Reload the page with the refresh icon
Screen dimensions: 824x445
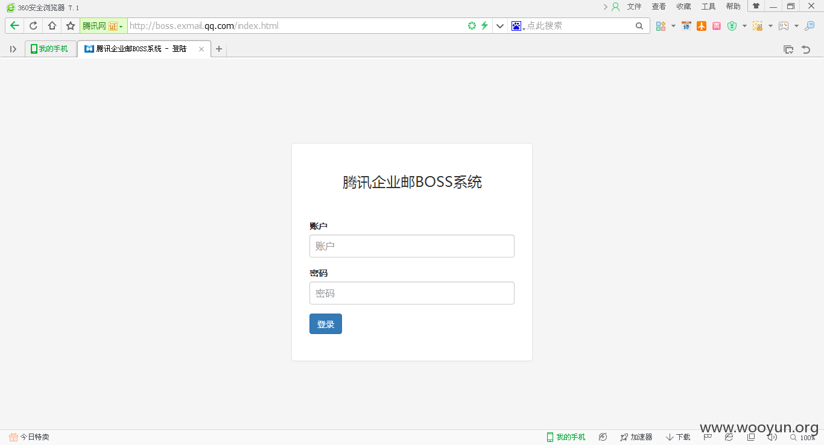coord(33,26)
